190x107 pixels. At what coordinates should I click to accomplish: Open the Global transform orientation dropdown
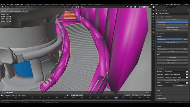(67, 7)
